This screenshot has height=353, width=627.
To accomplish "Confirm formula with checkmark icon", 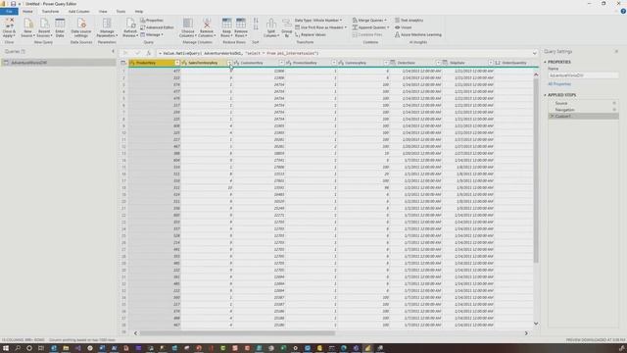I will click(137, 53).
